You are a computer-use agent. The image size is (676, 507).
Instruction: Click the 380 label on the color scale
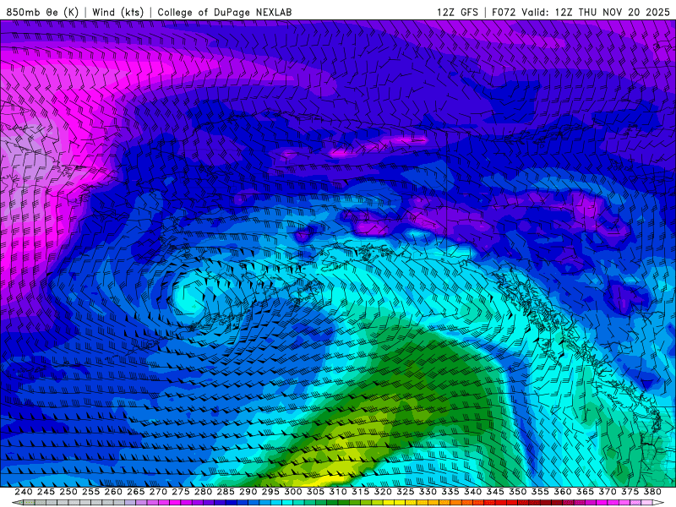[651, 492]
